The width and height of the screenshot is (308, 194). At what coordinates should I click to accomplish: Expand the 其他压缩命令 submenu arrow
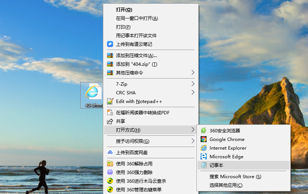click(x=193, y=73)
